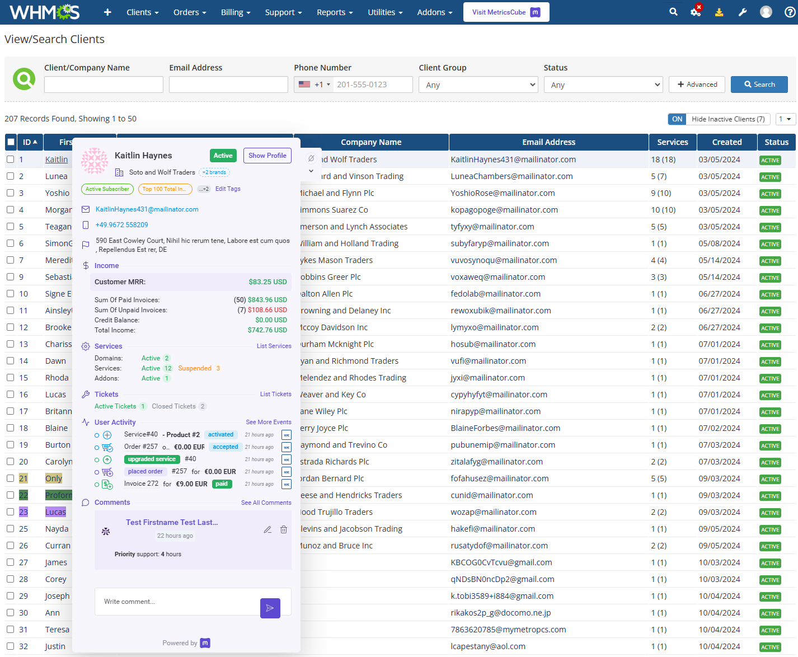Image resolution: width=798 pixels, height=657 pixels.
Task: Delete the comment with the trash icon
Action: [284, 529]
